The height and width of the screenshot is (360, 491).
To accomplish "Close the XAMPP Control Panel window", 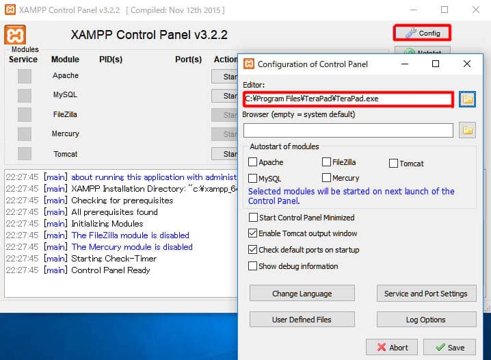I will tap(476, 10).
